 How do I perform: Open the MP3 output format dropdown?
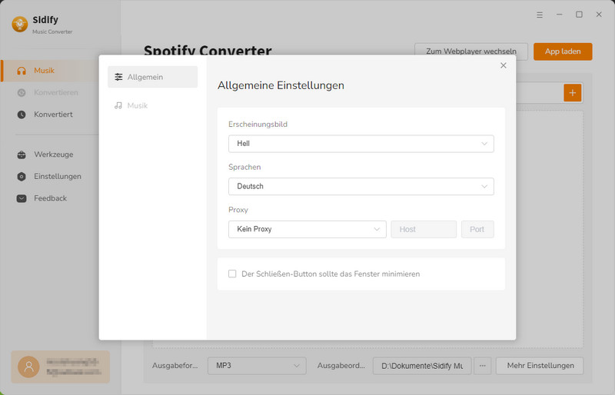tap(257, 366)
